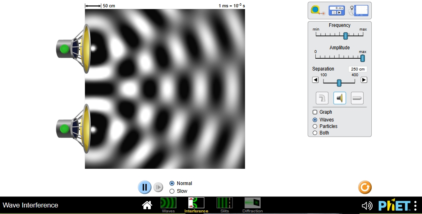Click the Frequency slider thumb
This screenshot has width=422, height=214.
click(346, 35)
